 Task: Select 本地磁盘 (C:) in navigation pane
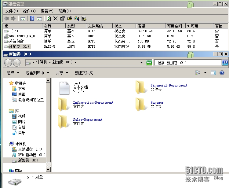click(x=30, y=149)
